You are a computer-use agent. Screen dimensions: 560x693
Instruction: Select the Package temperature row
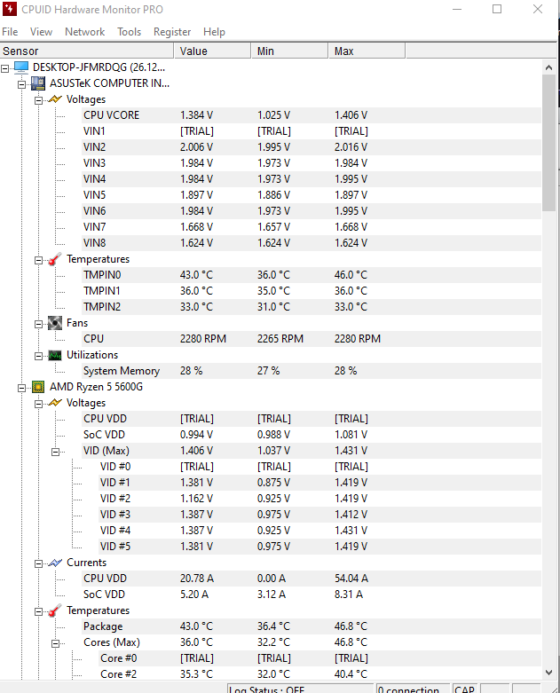coord(312,626)
